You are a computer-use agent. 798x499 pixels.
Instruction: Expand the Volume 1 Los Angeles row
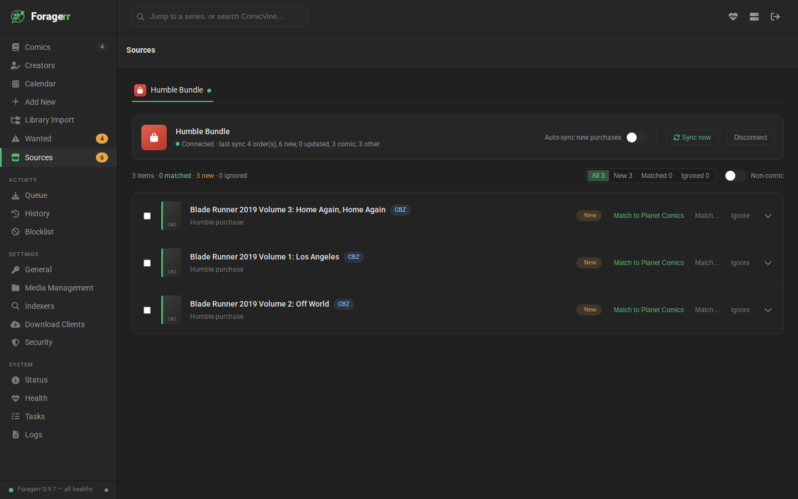[x=768, y=263]
